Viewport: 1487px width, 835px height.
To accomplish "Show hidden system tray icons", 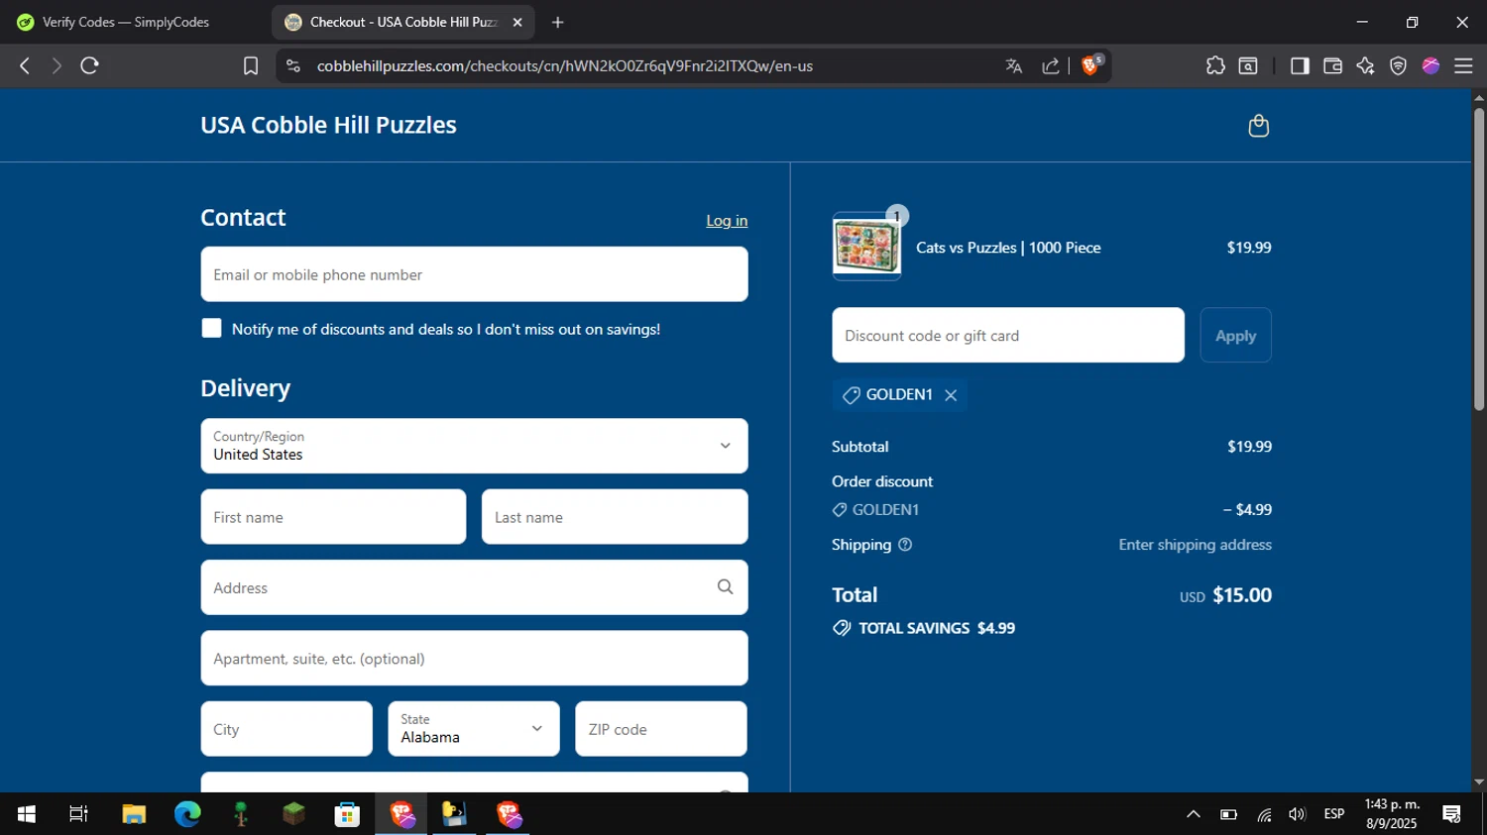I will (x=1194, y=814).
